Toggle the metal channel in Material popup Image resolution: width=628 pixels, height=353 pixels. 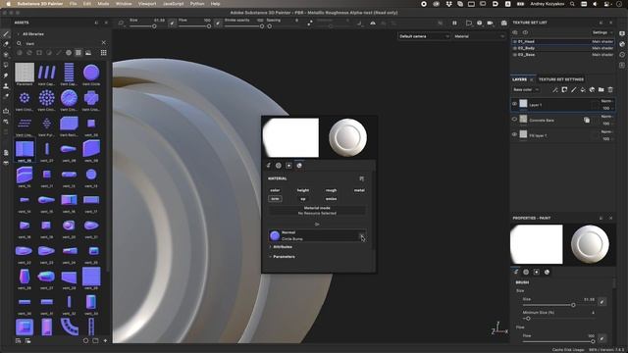(359, 190)
